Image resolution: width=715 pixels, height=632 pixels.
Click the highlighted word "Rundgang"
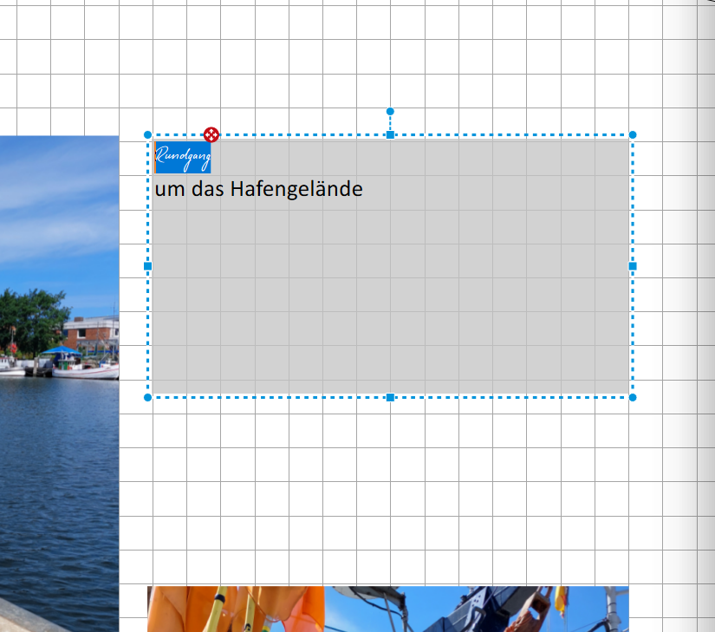[183, 157]
